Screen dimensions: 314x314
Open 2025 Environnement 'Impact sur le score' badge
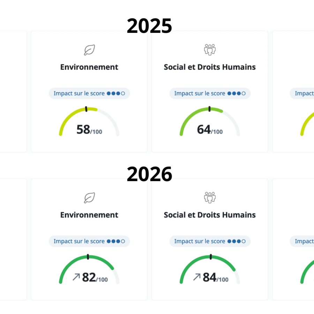89,94
